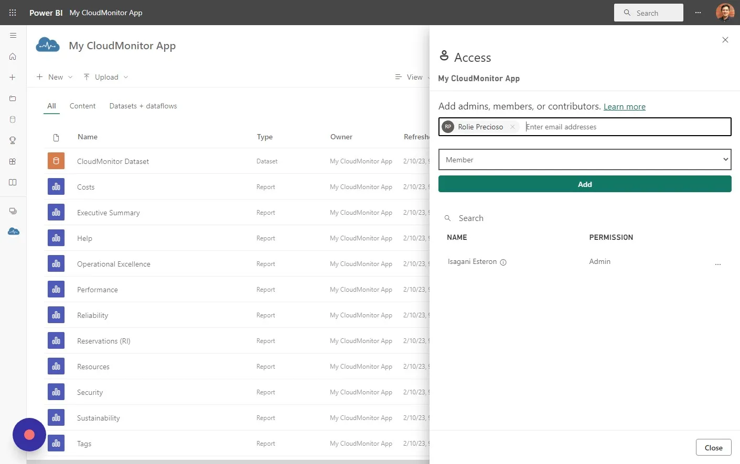The height and width of the screenshot is (464, 740).
Task: Close the Access panel with X
Action: coord(725,40)
